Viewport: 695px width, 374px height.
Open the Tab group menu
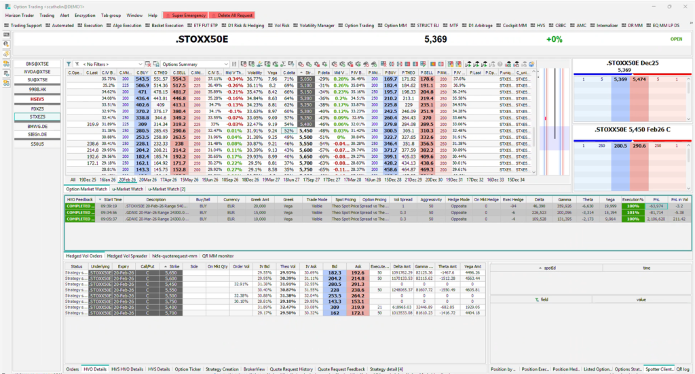(111, 16)
